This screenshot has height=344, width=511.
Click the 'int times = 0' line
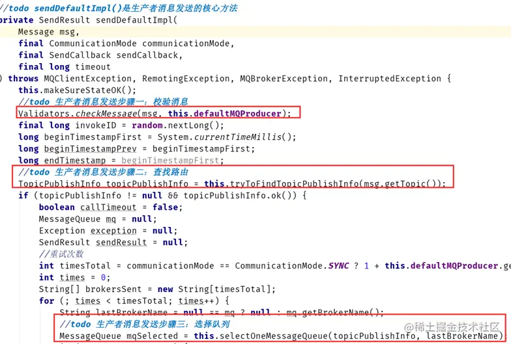(74, 277)
